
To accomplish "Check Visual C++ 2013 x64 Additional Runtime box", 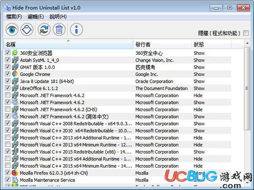I will [x=8, y=137].
